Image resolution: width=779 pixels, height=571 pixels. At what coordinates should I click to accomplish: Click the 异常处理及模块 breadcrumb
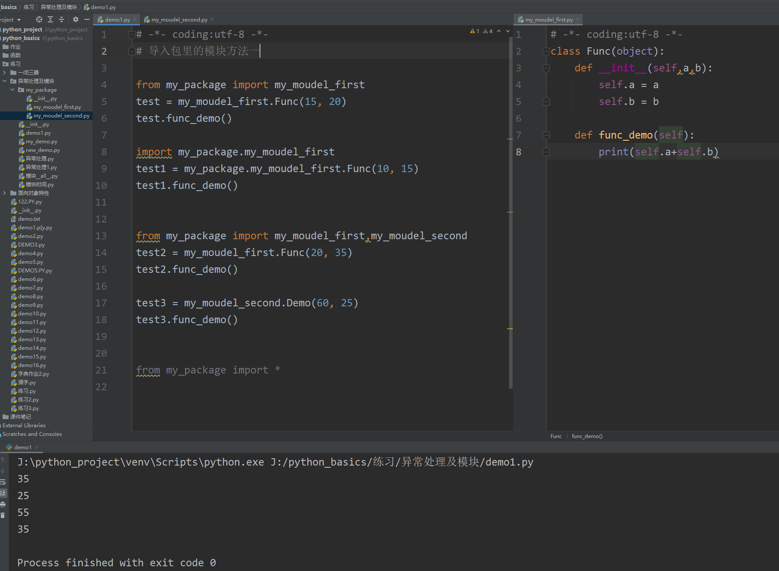point(59,7)
